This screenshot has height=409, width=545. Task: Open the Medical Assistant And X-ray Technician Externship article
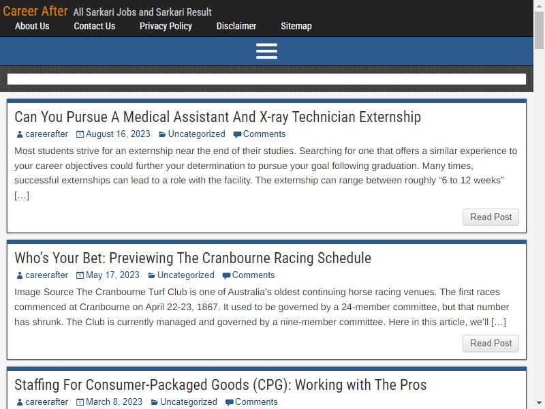[217, 117]
